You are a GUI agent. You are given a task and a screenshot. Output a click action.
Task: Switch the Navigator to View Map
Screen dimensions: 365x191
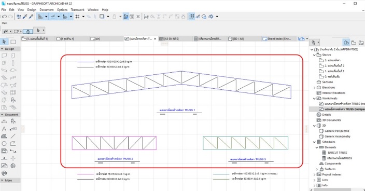[x=354, y=43]
